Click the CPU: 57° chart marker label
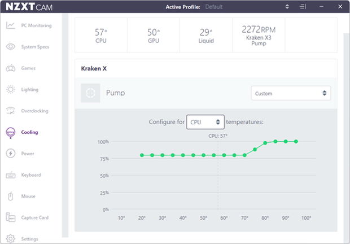This screenshot has width=350, height=244. [218, 136]
